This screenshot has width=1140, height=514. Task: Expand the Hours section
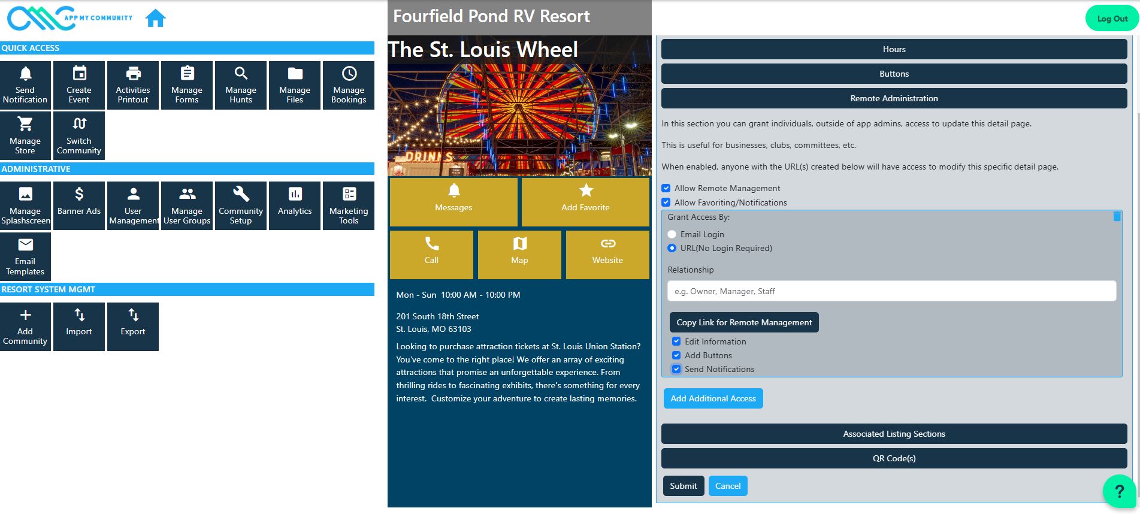894,49
